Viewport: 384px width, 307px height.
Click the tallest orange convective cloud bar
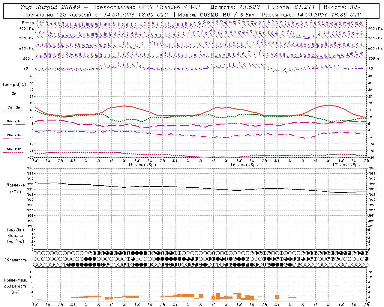[218, 296]
